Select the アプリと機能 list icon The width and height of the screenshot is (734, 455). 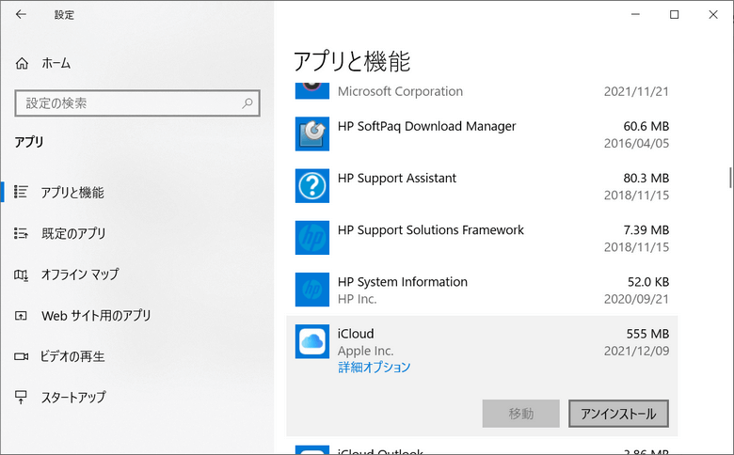click(x=21, y=192)
